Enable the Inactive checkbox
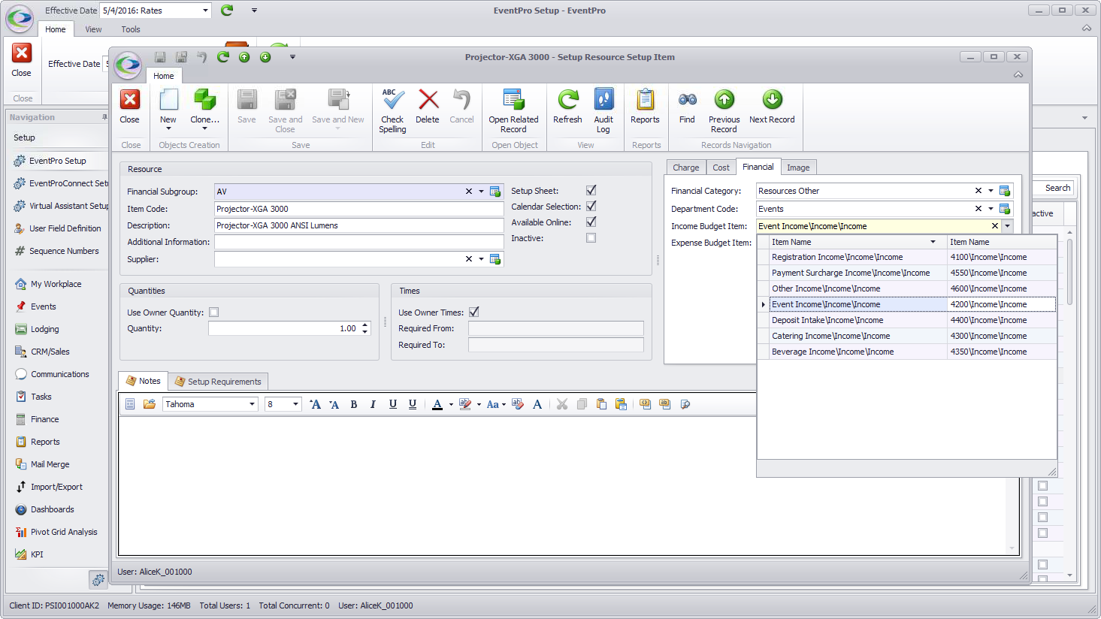Image resolution: width=1101 pixels, height=619 pixels. (591, 238)
